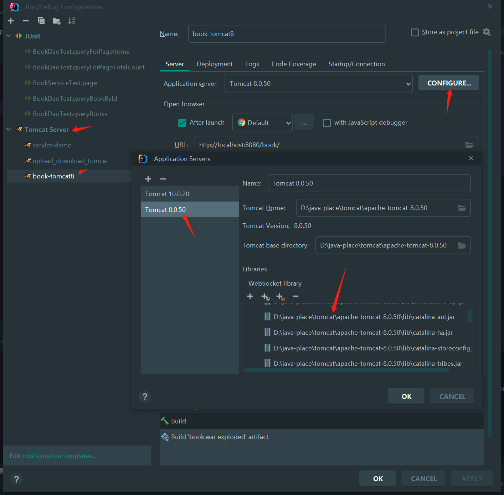The height and width of the screenshot is (495, 504).
Task: Select Tomcat 10.0.20 in server list
Action: 190,194
